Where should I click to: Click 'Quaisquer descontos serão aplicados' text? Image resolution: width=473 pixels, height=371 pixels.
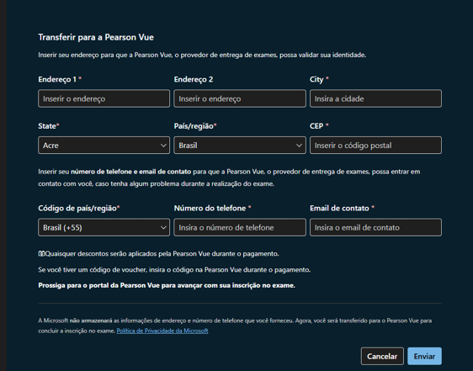point(162,254)
